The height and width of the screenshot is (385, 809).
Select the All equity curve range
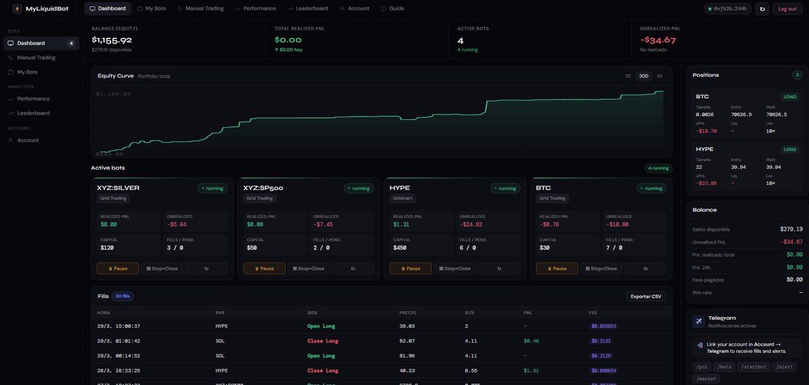tap(659, 76)
